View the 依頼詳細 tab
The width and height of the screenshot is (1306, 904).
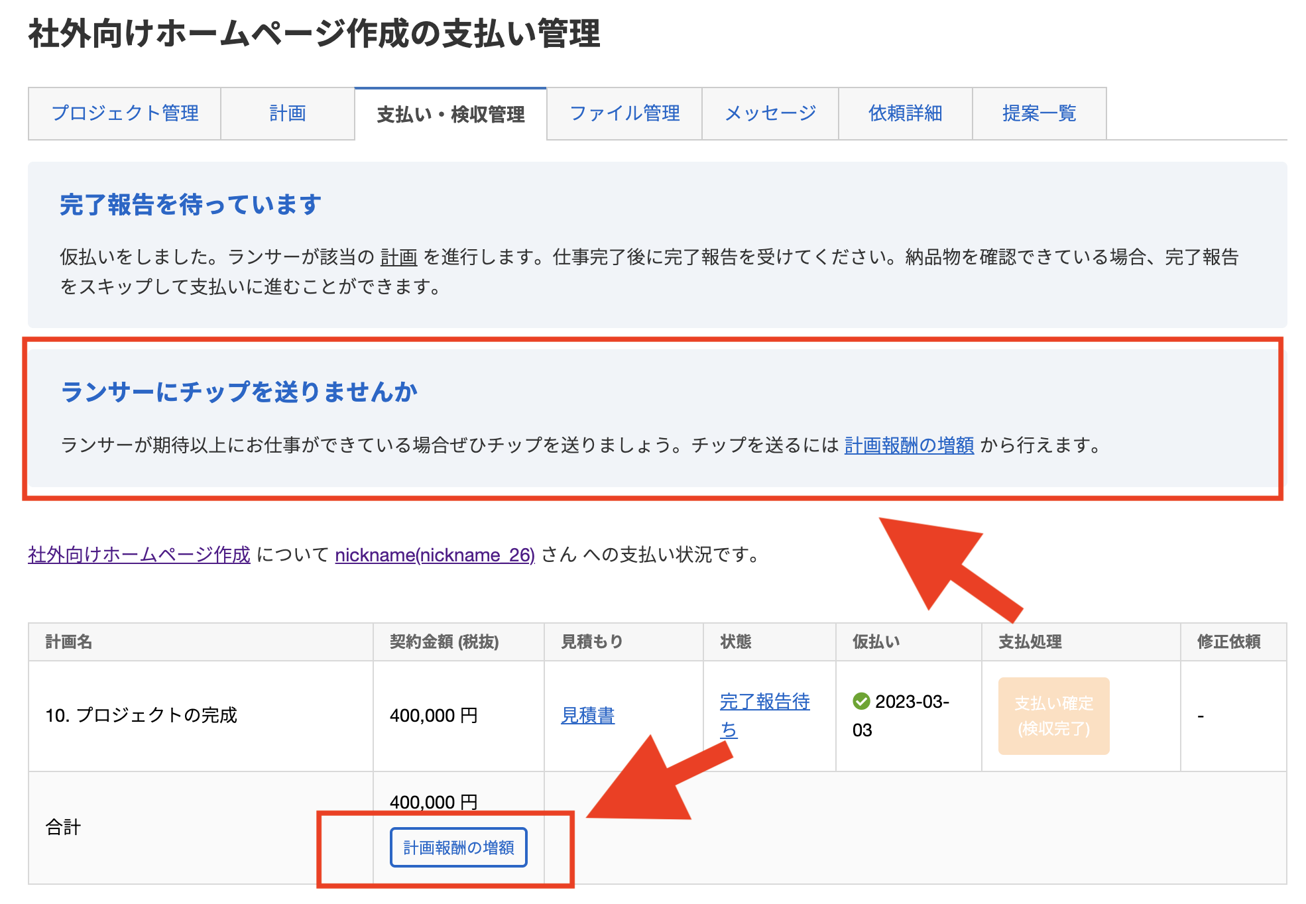pyautogui.click(x=906, y=114)
